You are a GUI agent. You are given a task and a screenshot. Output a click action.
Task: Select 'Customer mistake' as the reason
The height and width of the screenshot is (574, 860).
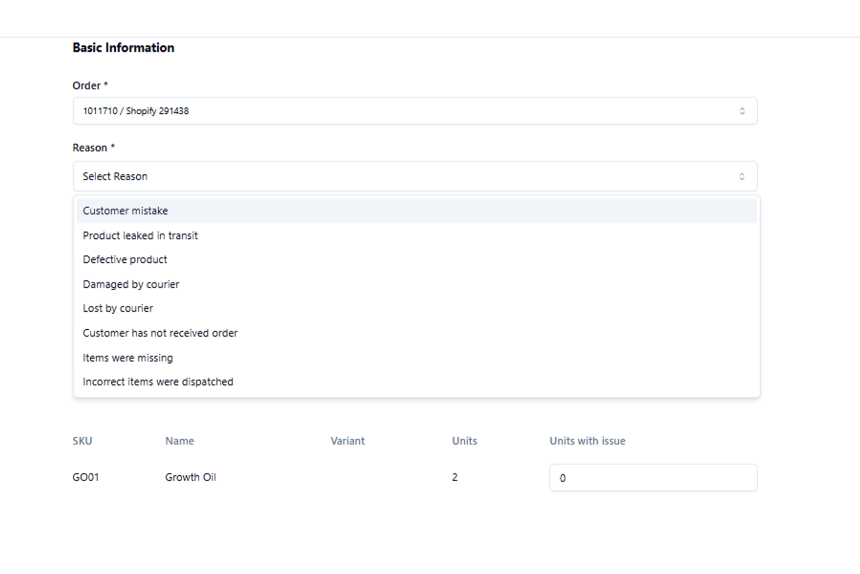126,210
